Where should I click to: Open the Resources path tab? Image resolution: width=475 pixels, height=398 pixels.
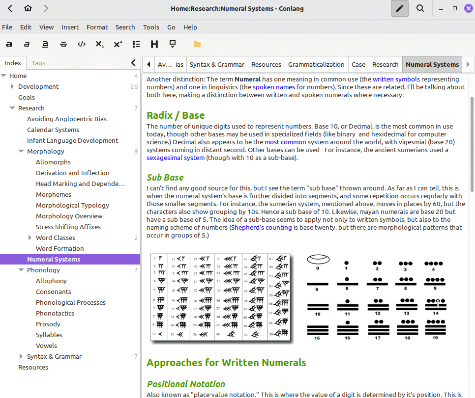[266, 64]
